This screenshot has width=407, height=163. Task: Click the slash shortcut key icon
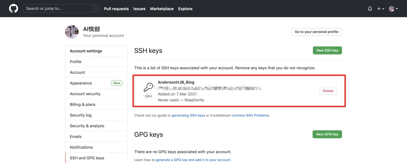pos(94,9)
